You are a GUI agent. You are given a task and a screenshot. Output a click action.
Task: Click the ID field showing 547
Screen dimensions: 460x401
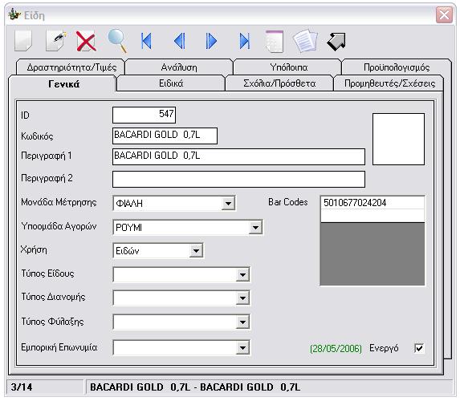tap(144, 115)
